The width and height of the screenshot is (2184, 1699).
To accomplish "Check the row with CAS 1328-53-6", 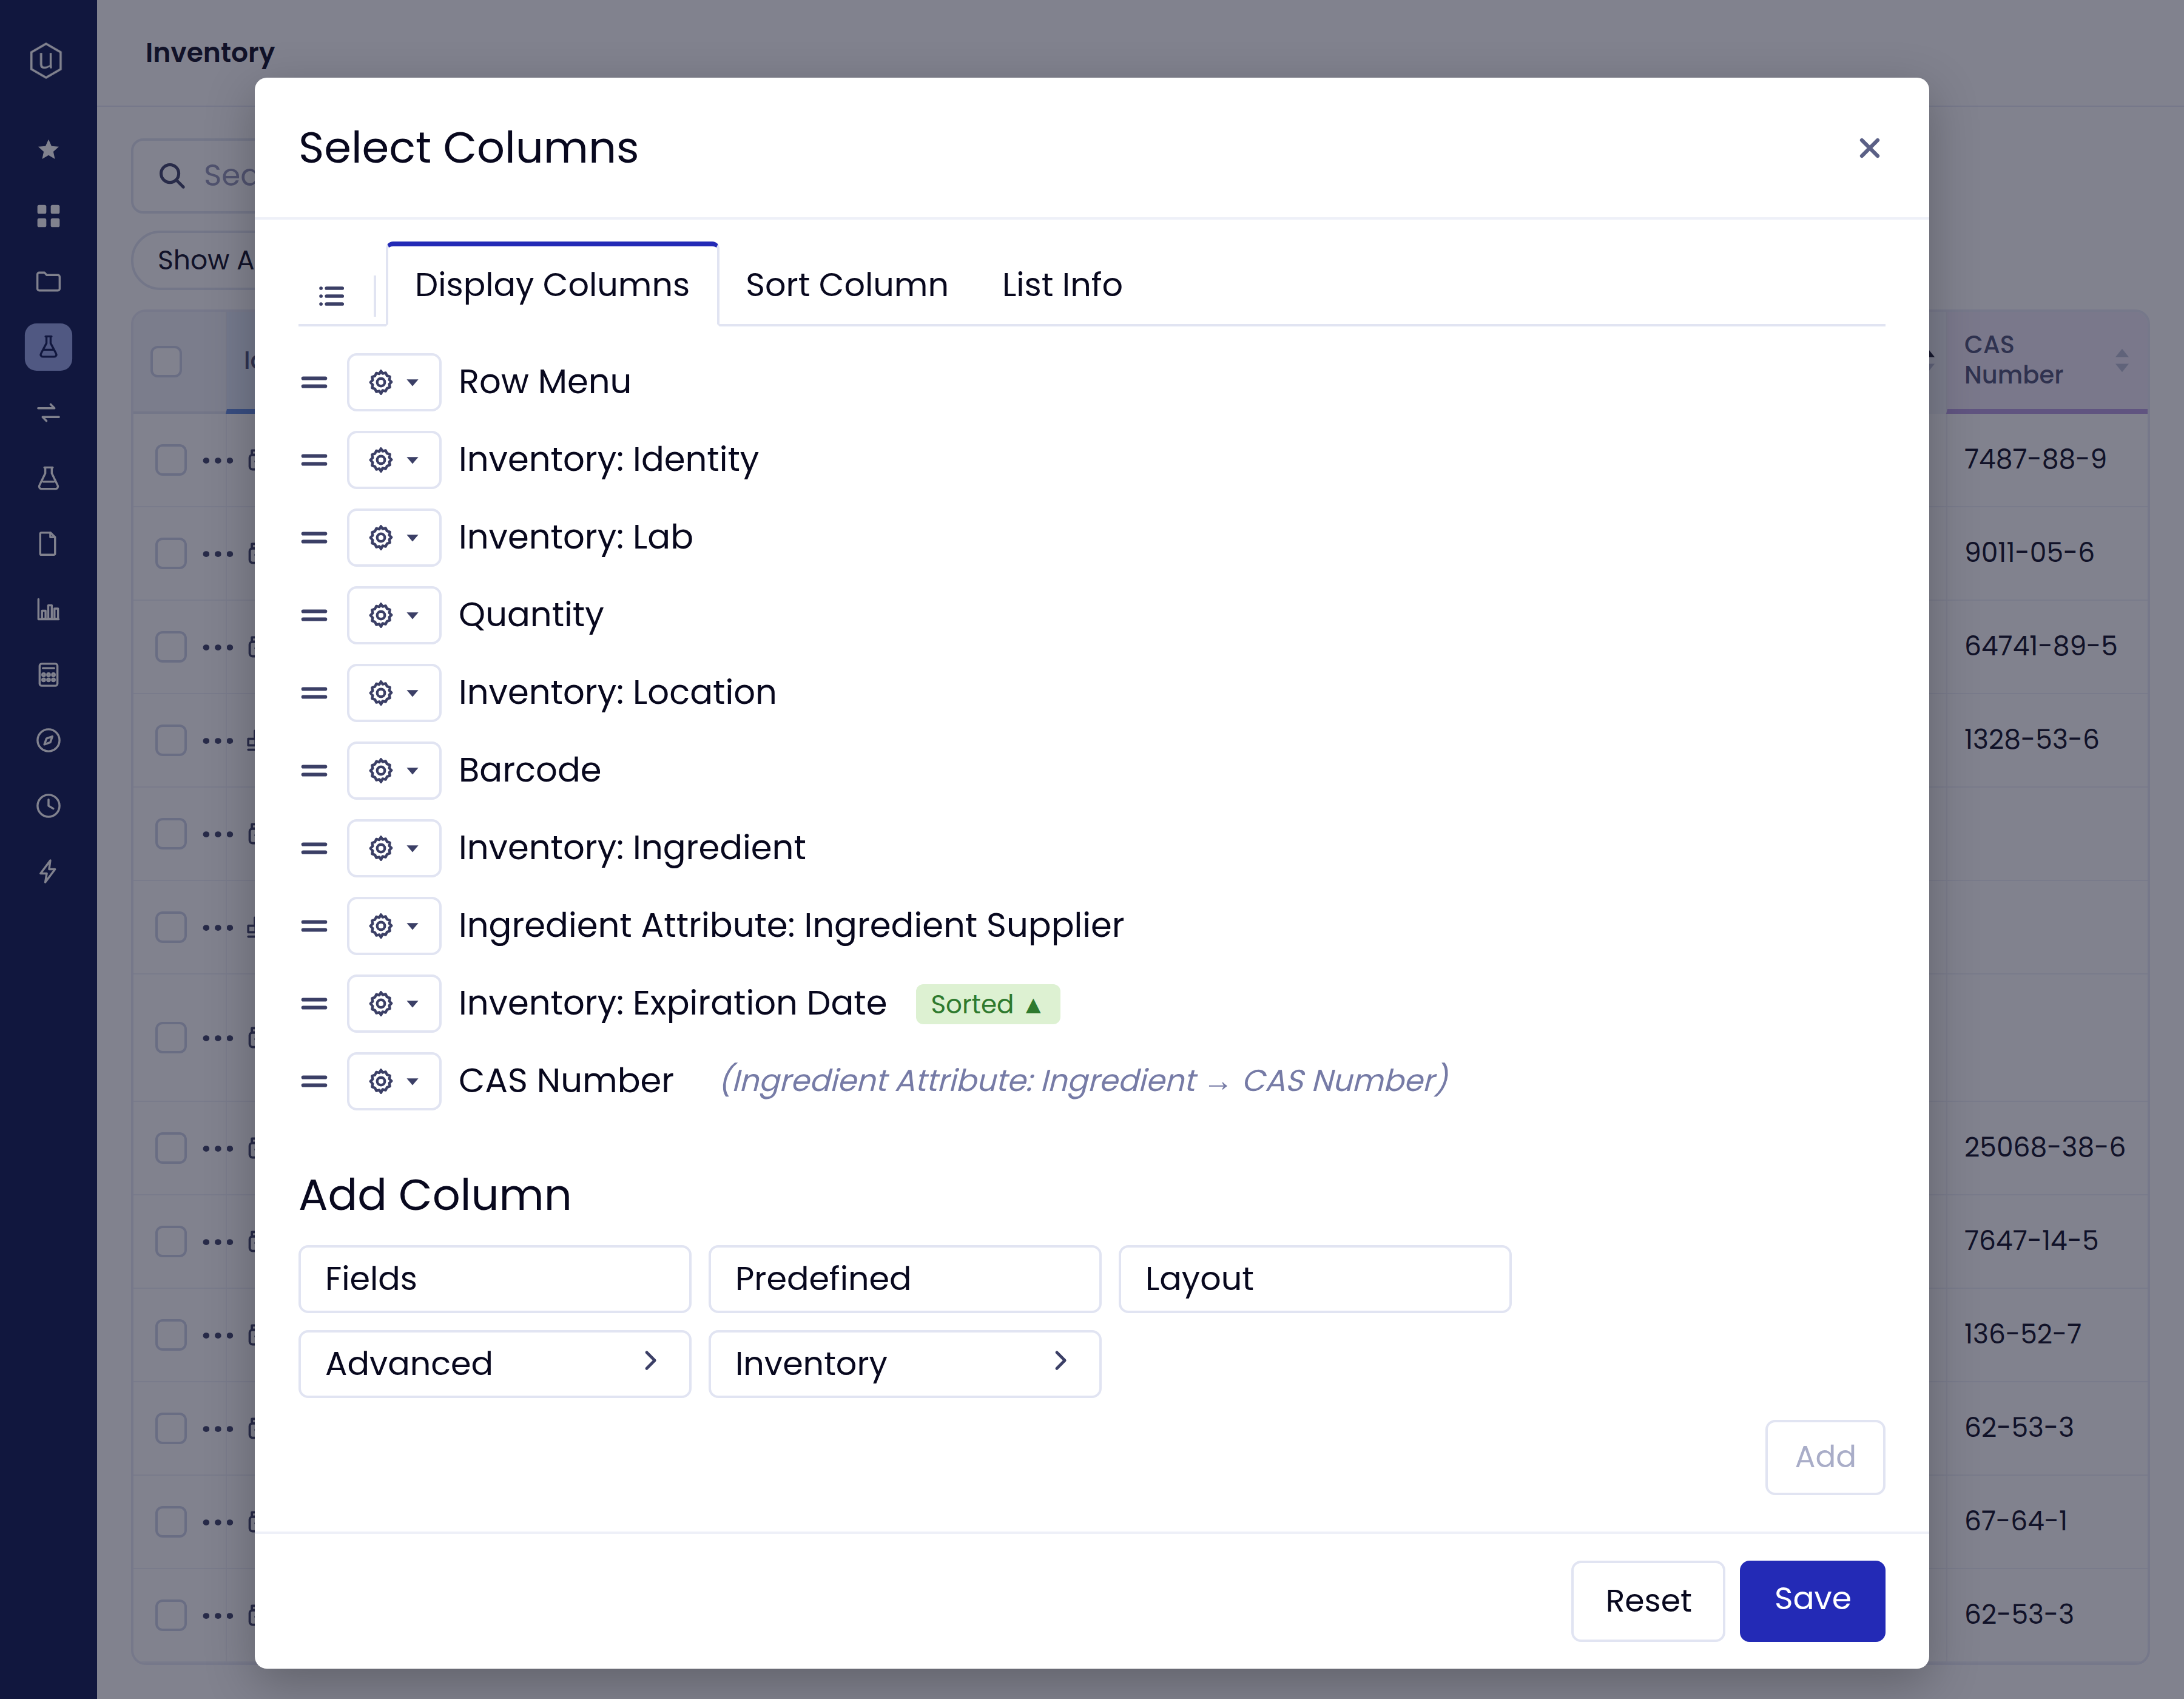I will point(171,740).
